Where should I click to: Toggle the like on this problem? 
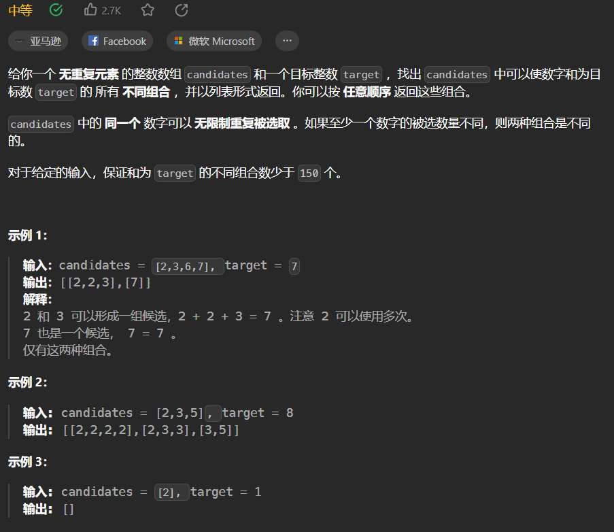[x=89, y=10]
